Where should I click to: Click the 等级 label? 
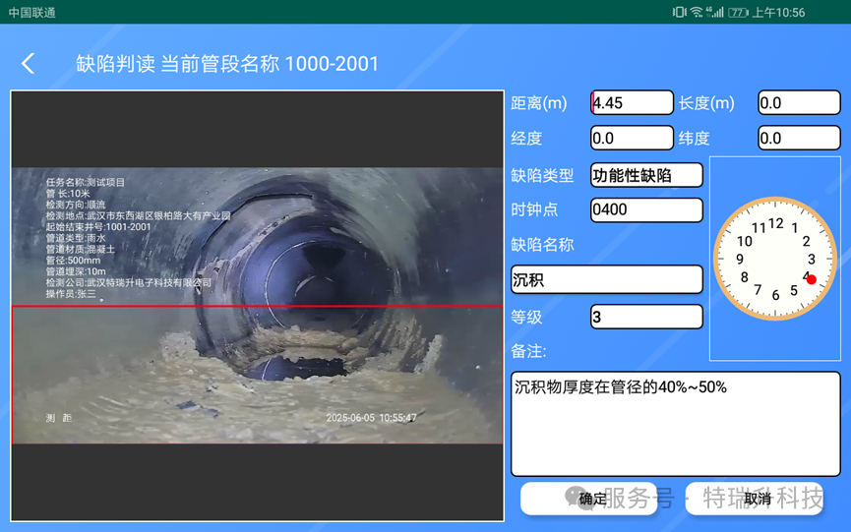526,317
